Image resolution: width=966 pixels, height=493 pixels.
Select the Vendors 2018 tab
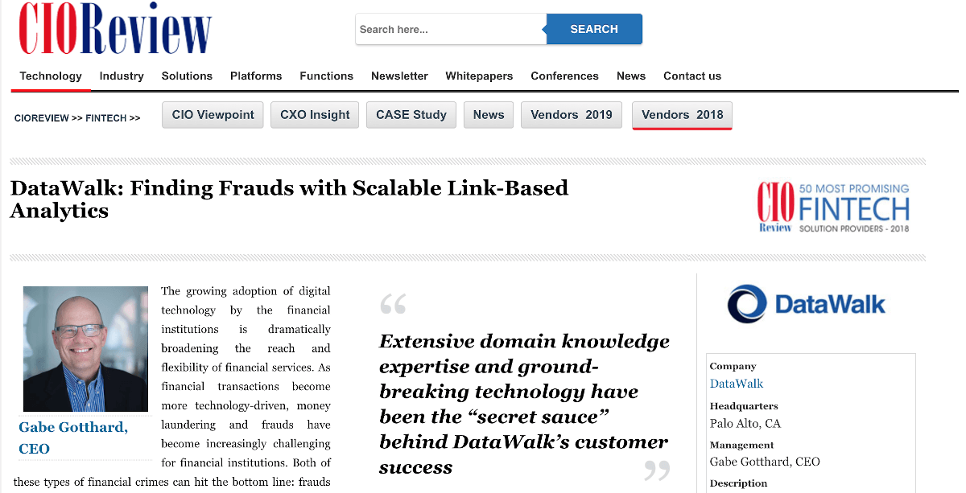(682, 115)
